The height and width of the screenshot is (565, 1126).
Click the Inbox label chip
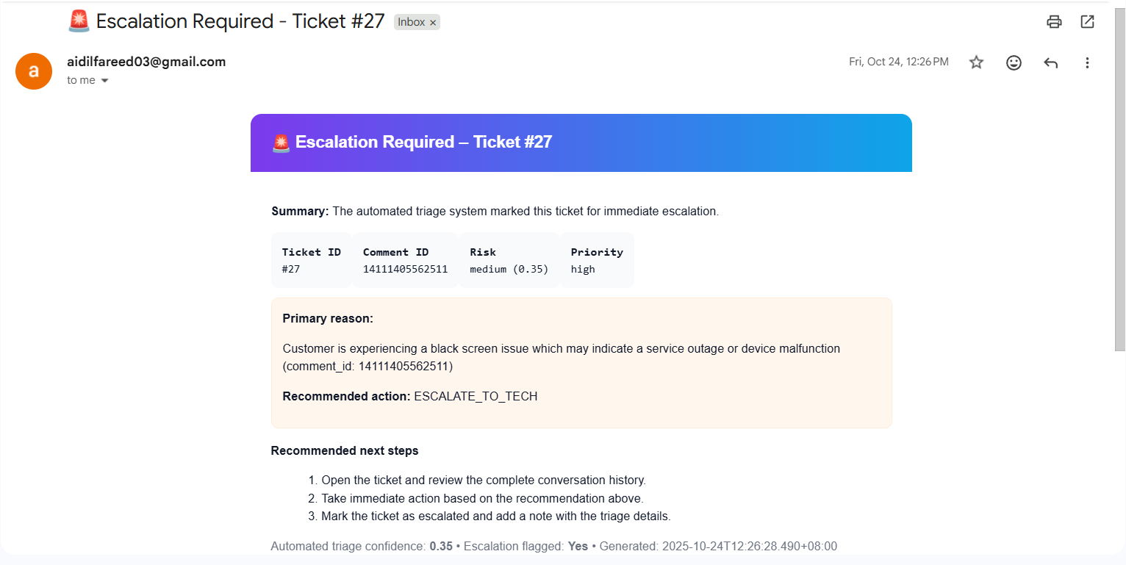(411, 22)
